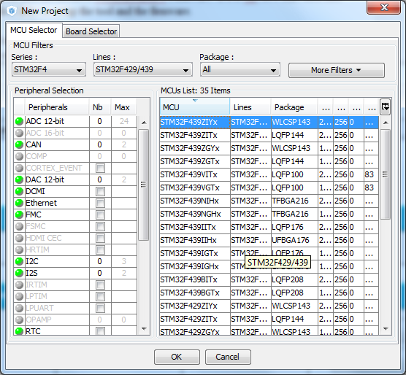Click the green status dot next to CAN
The height and width of the screenshot is (375, 406).
pos(19,144)
